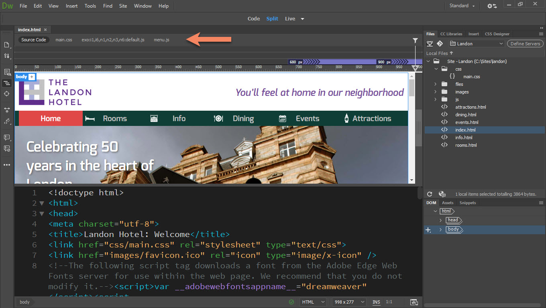Screen dimensions: 546x308
Task: Toggle the Visual Media Queries bar icon
Action: click(x=7, y=83)
